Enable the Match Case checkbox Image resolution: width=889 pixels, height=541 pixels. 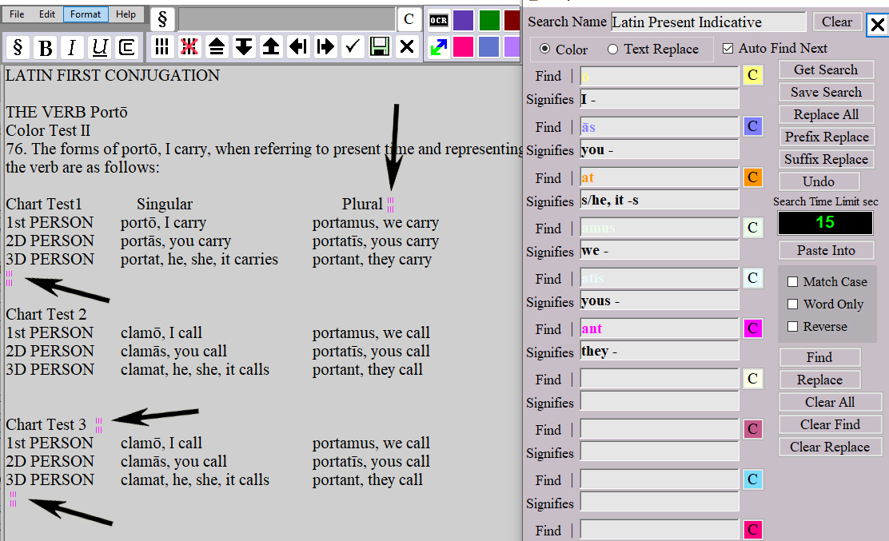tap(793, 282)
